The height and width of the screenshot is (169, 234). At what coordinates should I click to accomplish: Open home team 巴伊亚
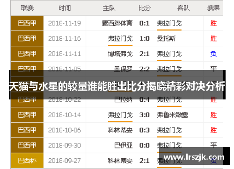pos(123,146)
